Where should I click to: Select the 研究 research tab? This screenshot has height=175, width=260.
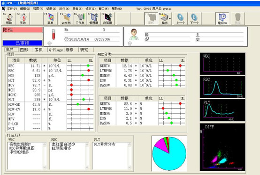(84, 50)
